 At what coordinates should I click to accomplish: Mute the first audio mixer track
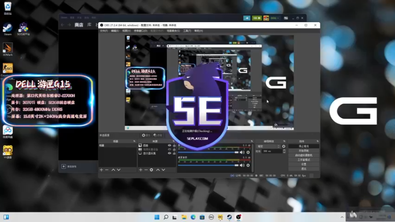click(x=242, y=152)
